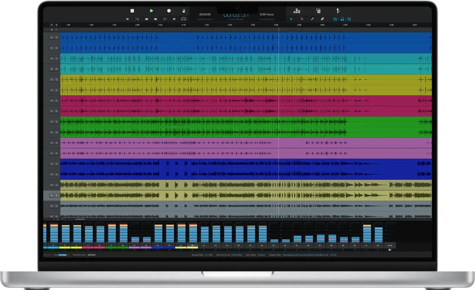Select the Arrow tool
The width and height of the screenshot is (475, 290).
click(291, 19)
